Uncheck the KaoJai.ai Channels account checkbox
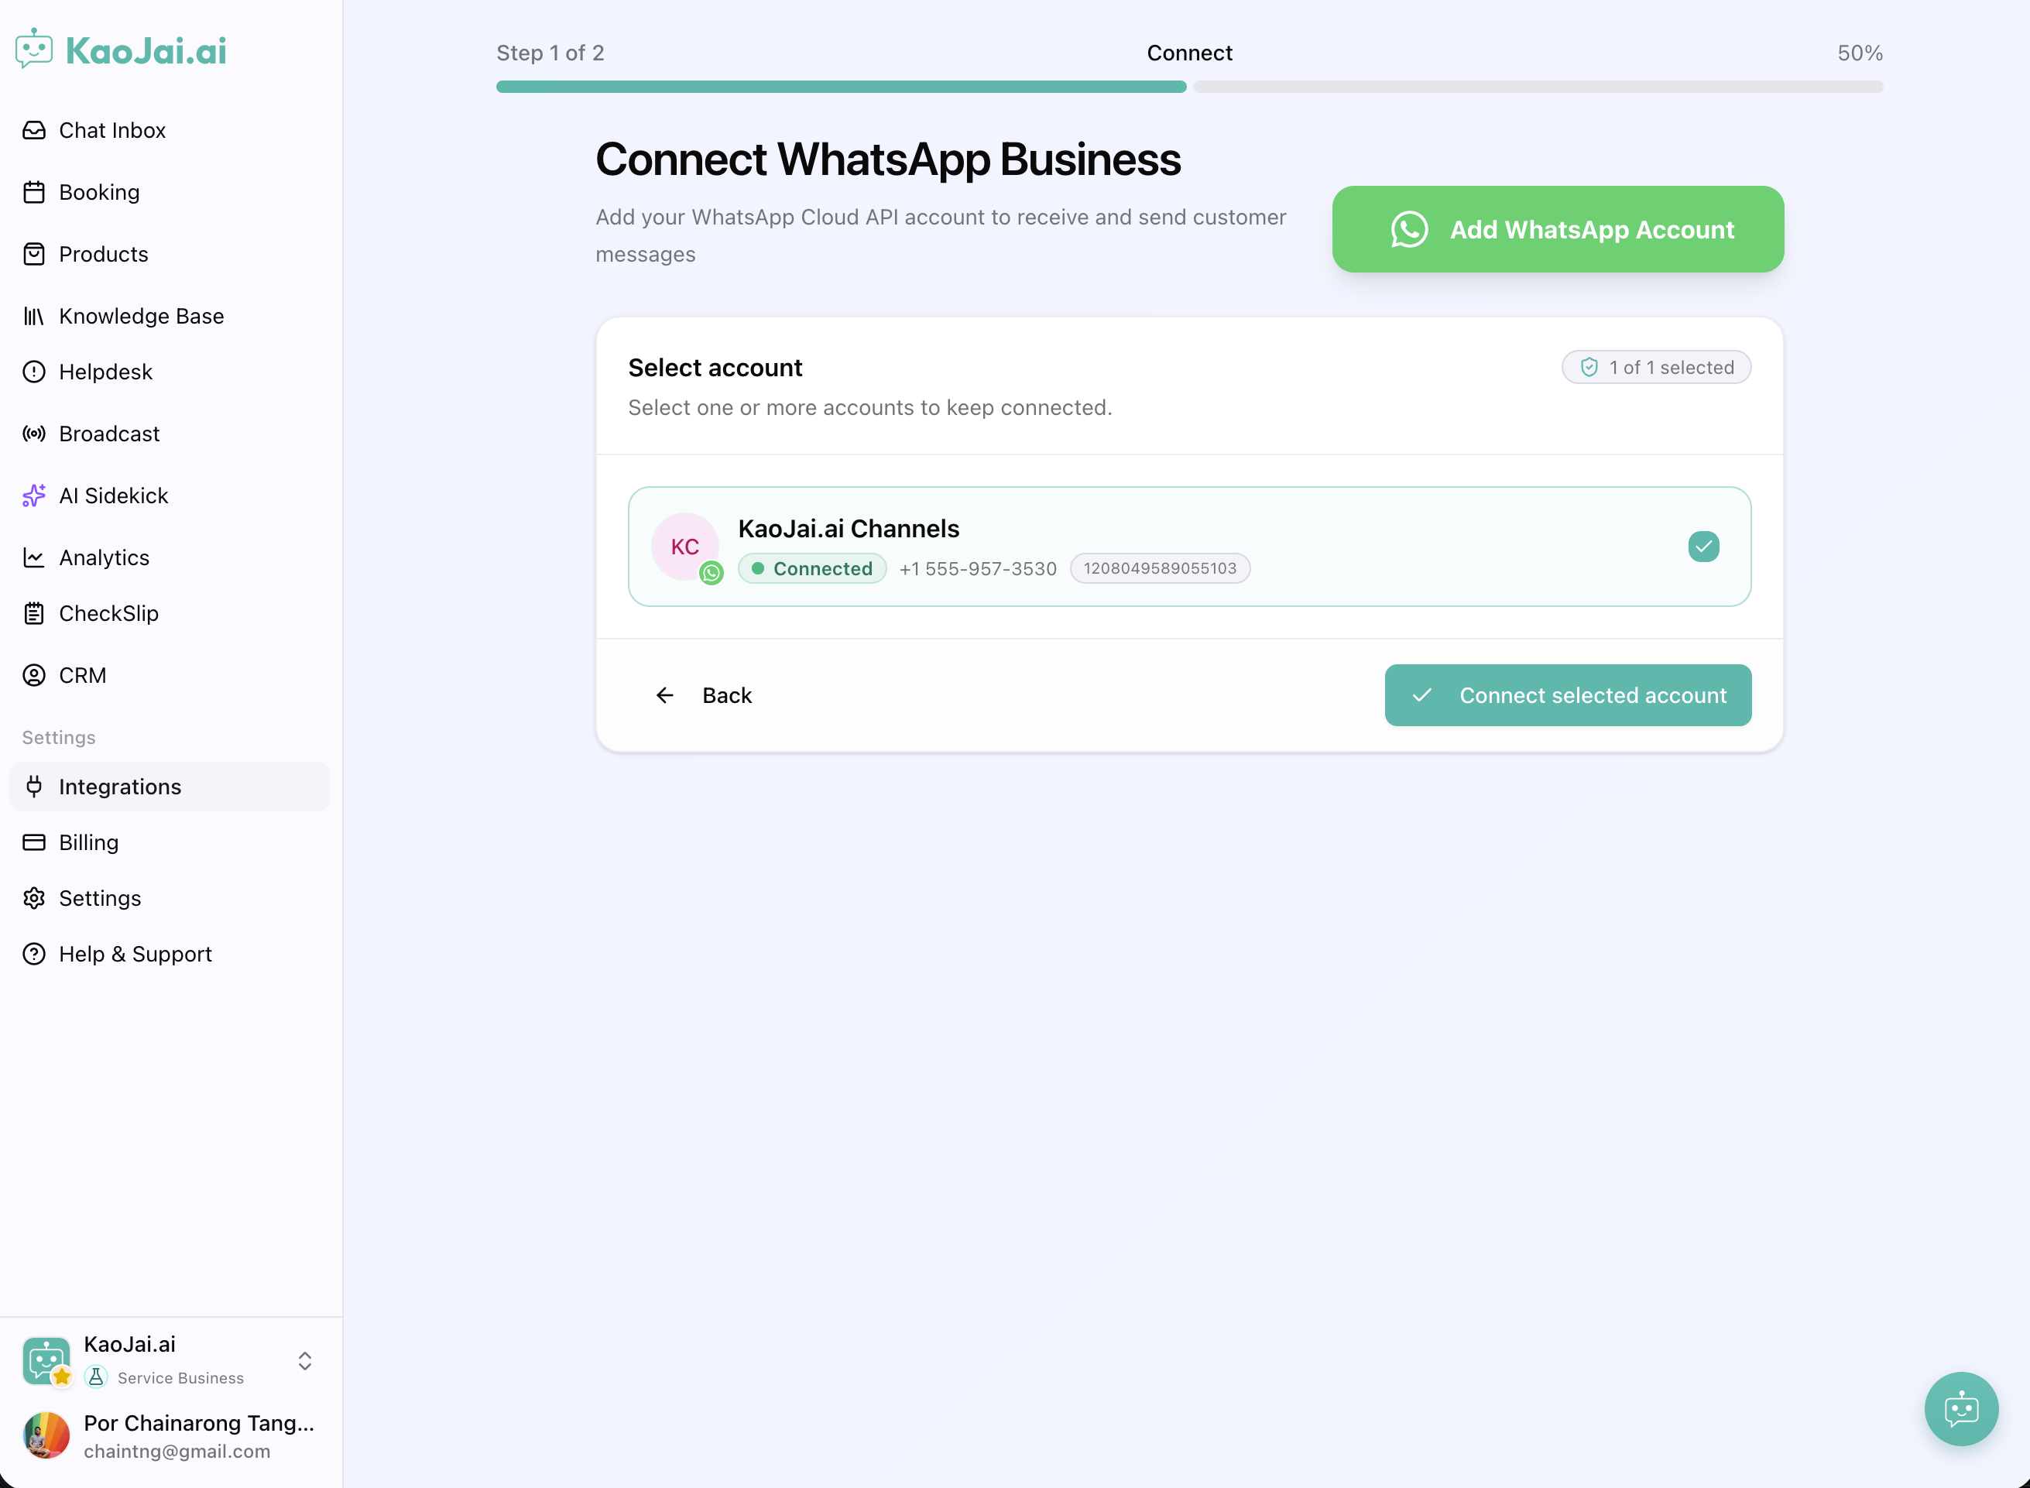Viewport: 2030px width, 1488px height. 1704,547
